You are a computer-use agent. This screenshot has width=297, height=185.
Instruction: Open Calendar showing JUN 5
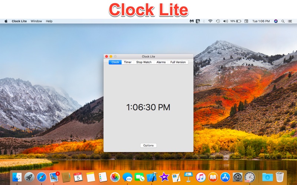[78, 177]
